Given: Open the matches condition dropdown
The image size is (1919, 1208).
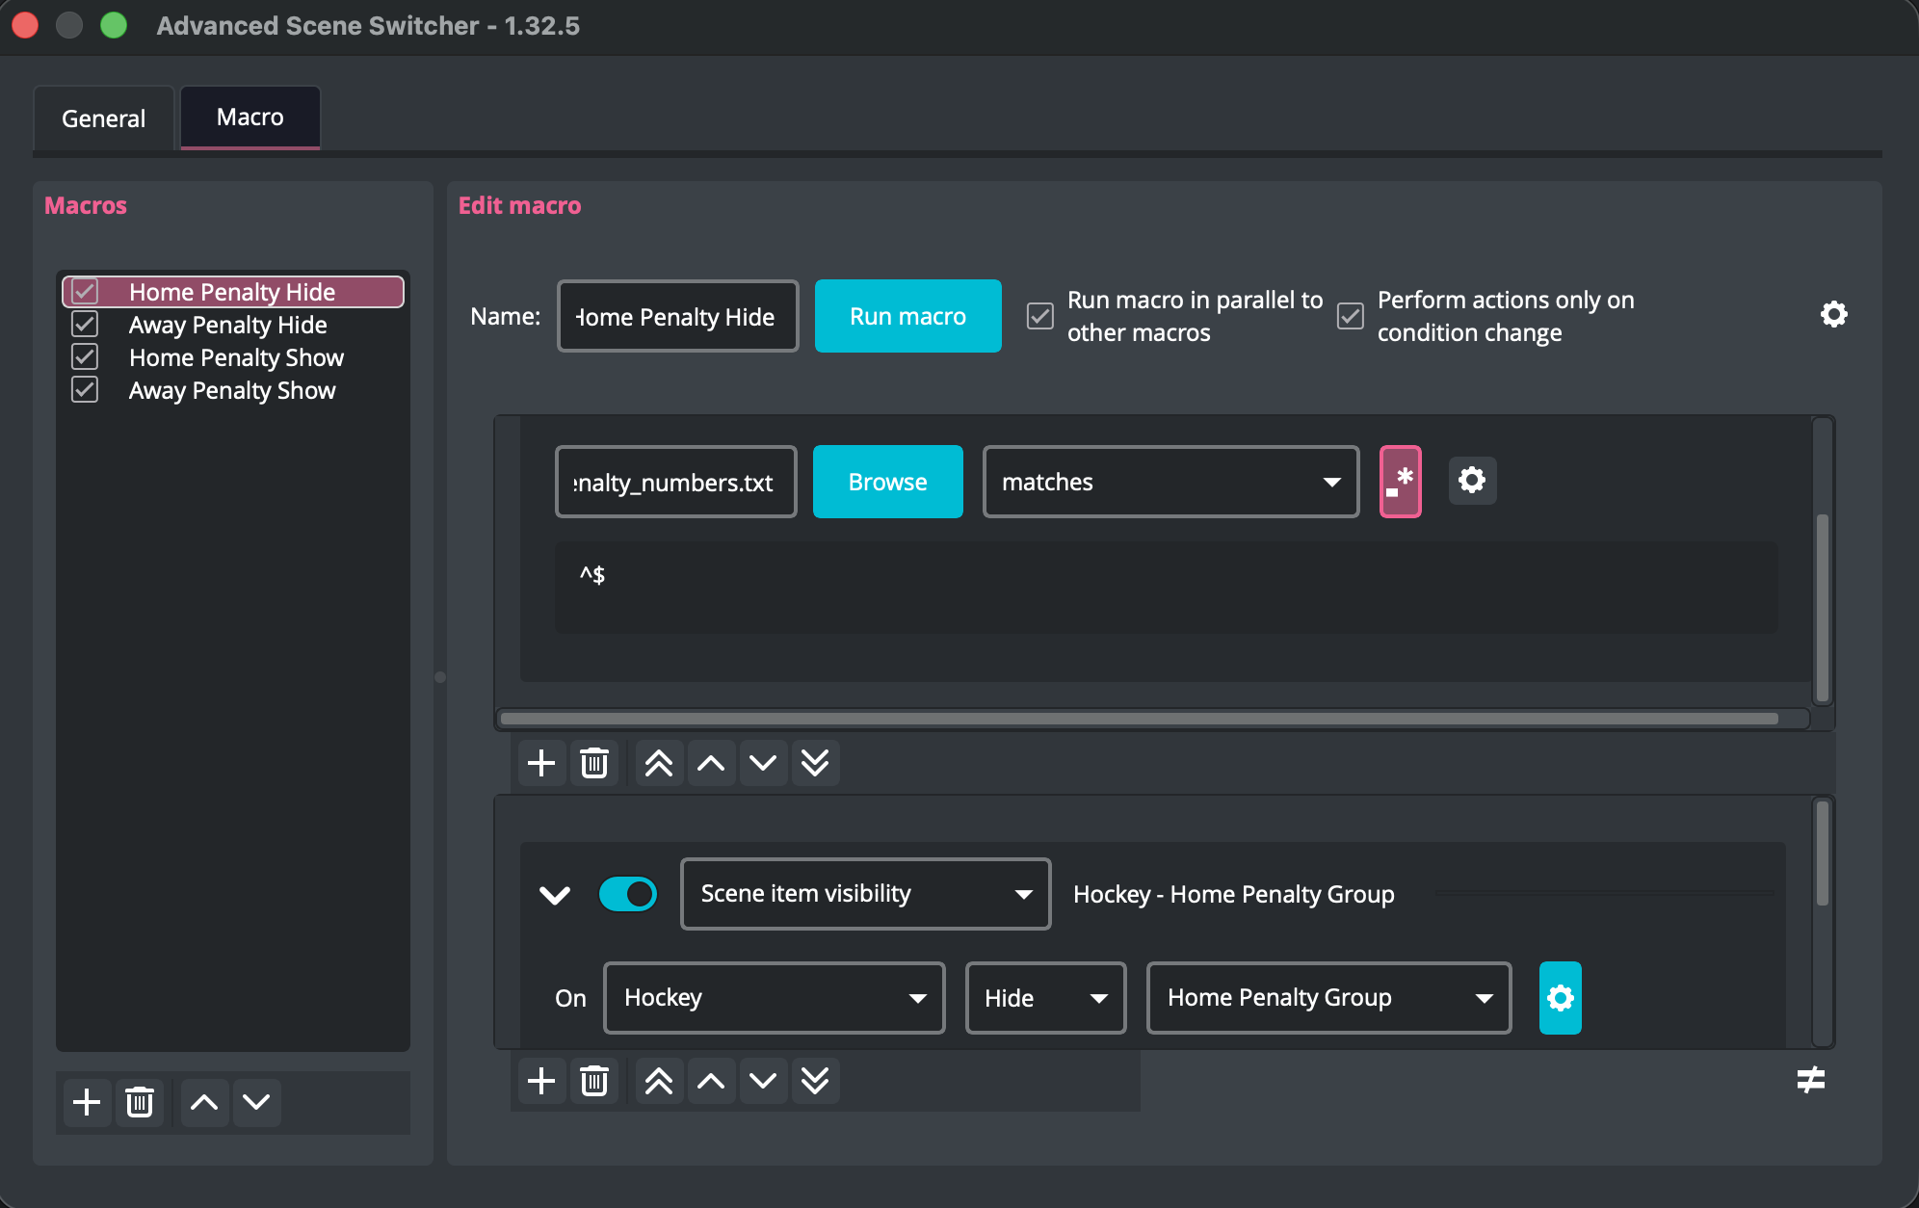Looking at the screenshot, I should pos(1170,482).
